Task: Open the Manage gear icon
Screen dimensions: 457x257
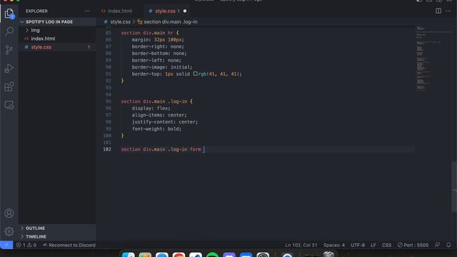Action: tap(9, 231)
